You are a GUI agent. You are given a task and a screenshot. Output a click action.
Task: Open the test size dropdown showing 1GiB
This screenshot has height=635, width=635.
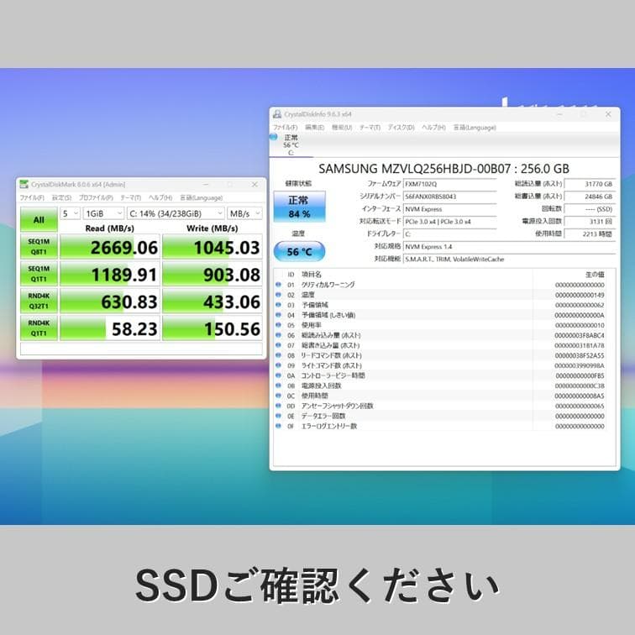pyautogui.click(x=103, y=213)
